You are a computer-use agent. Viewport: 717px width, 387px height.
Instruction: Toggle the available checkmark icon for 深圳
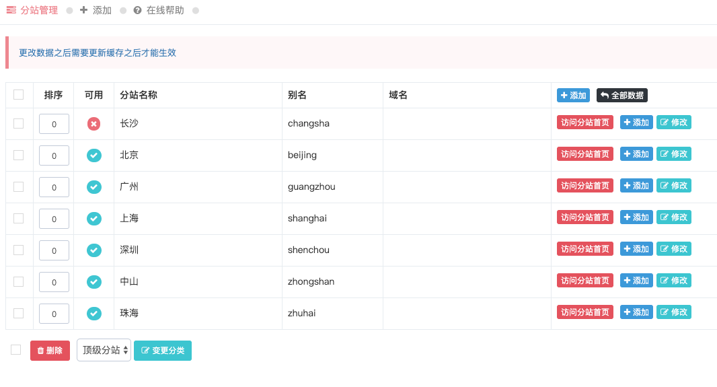tap(94, 250)
